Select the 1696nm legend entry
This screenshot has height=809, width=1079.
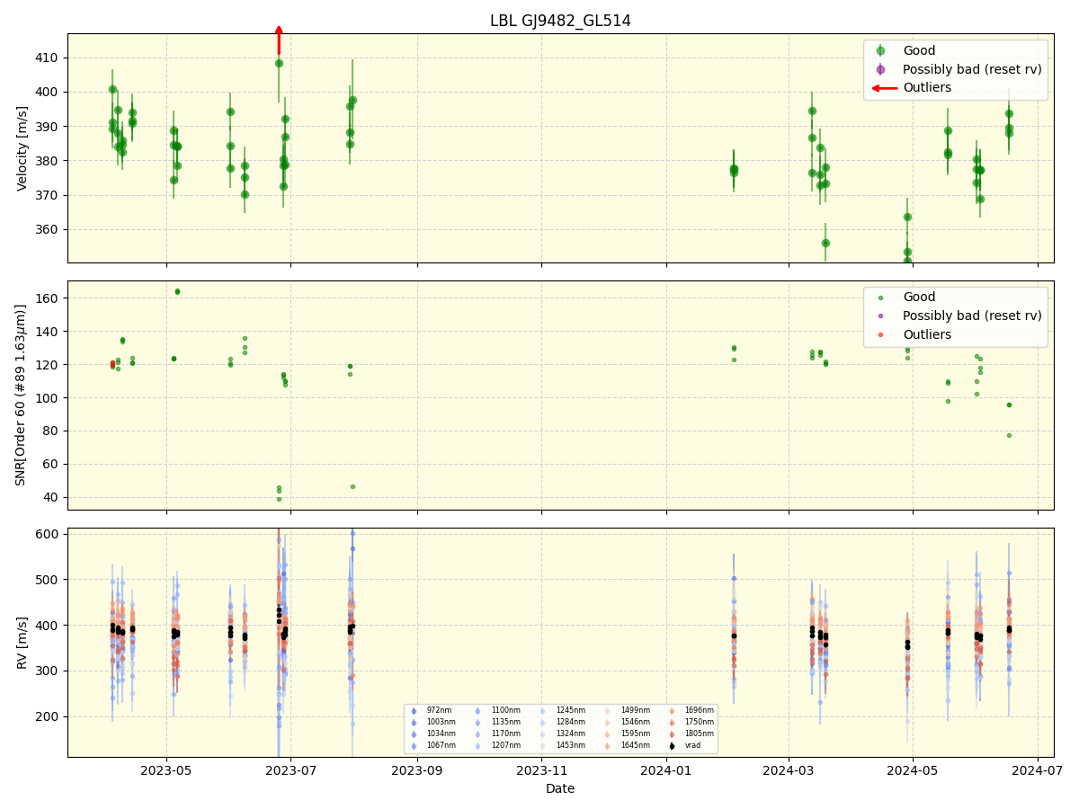click(x=691, y=710)
